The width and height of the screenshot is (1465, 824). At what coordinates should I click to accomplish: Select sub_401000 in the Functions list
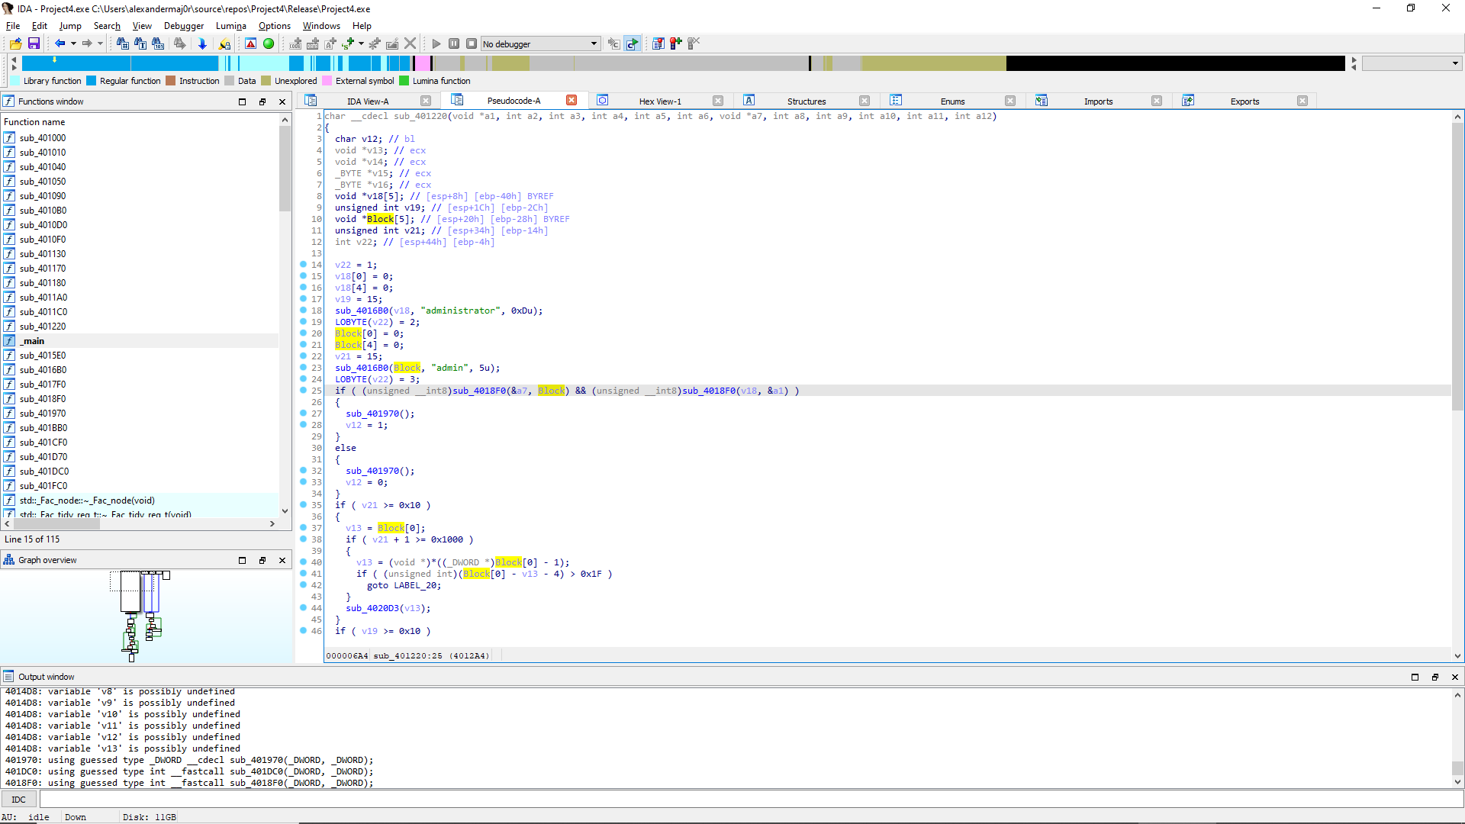[43, 138]
